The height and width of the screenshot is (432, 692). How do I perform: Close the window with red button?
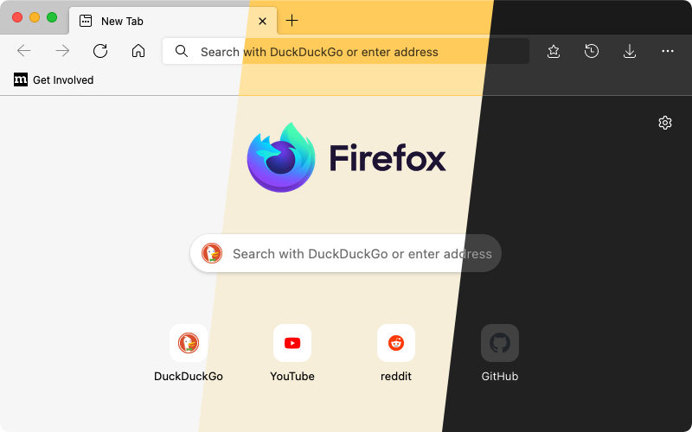click(17, 17)
